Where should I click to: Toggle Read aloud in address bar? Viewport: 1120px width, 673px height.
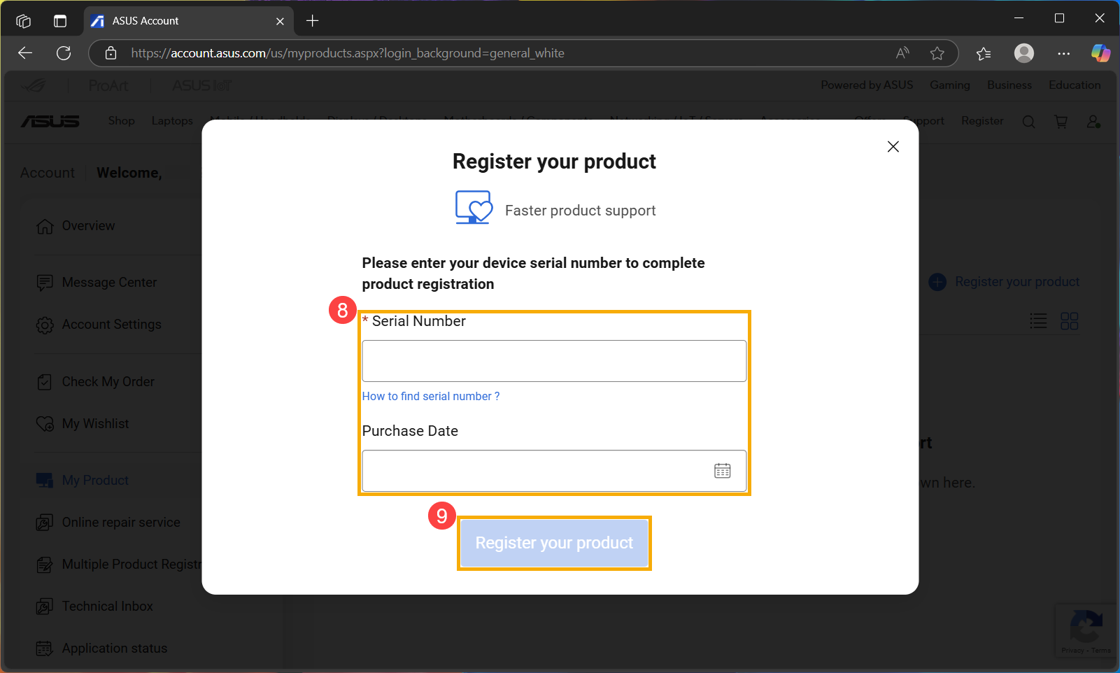[902, 53]
